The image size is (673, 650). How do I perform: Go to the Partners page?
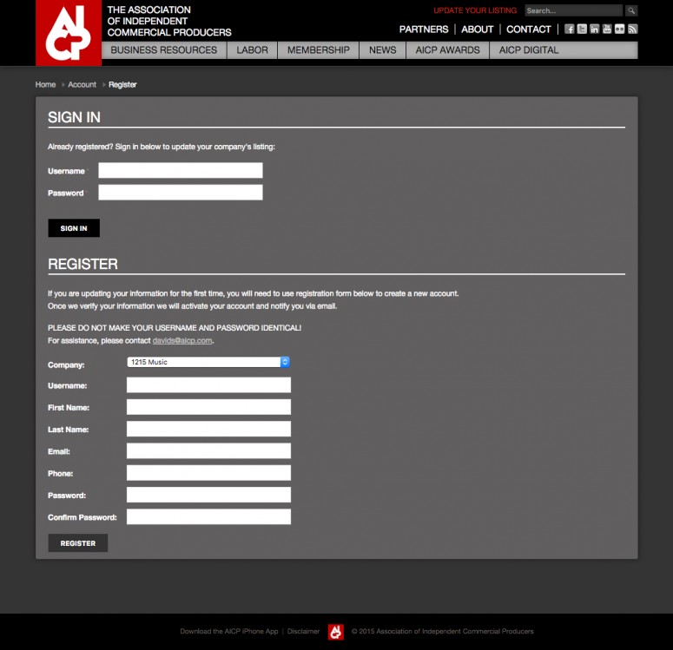424,30
